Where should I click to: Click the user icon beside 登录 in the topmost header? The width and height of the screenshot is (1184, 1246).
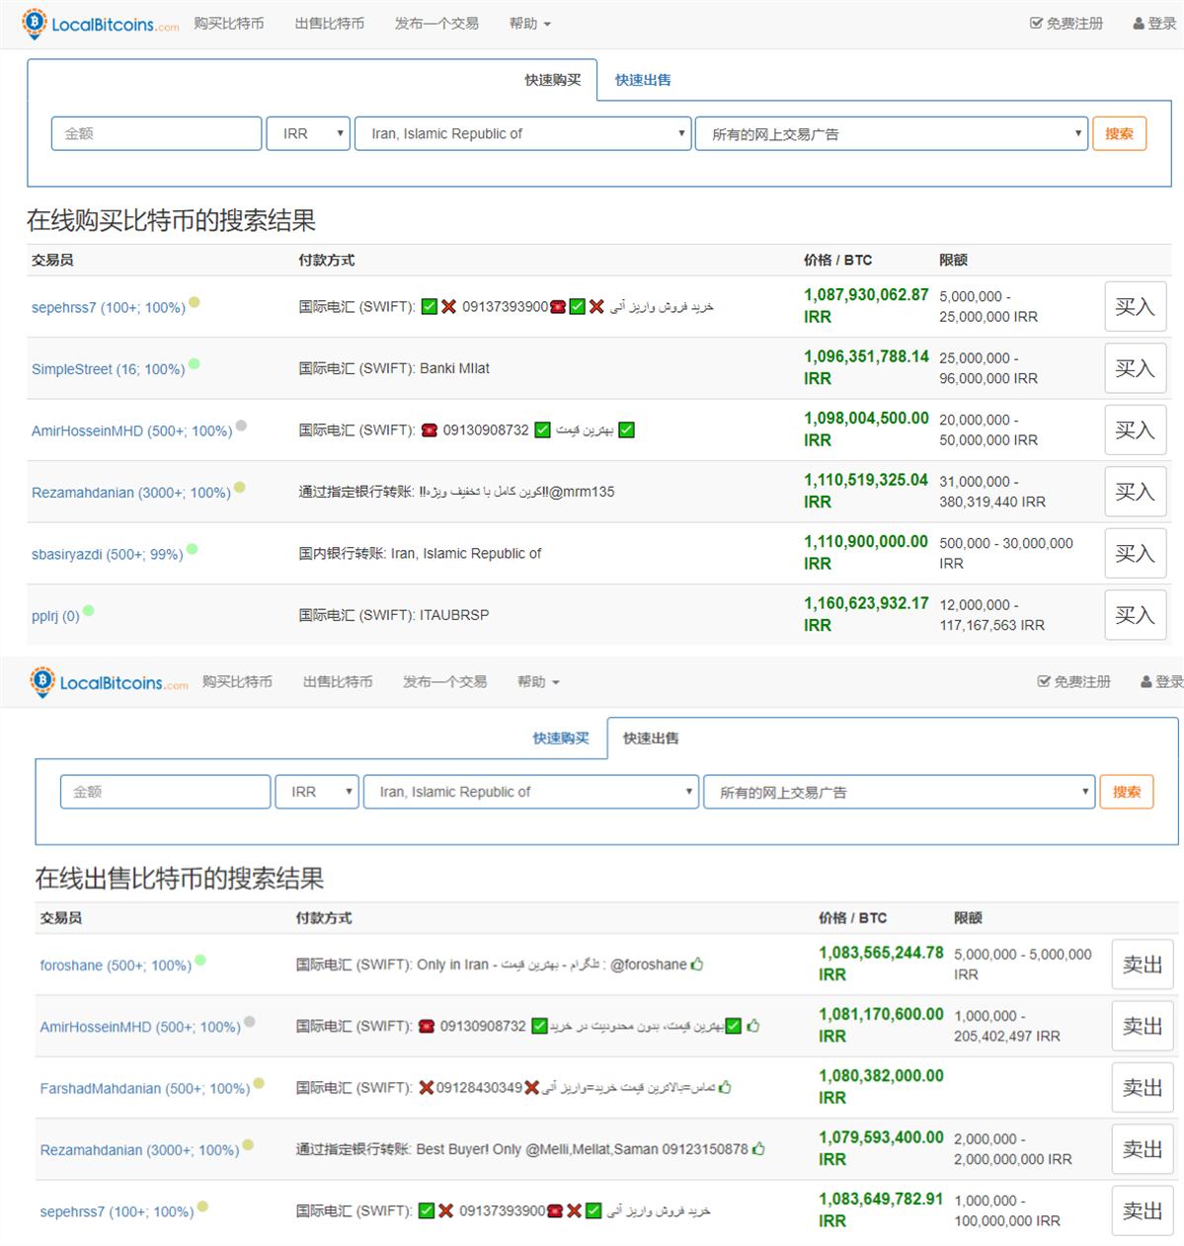point(1139,24)
